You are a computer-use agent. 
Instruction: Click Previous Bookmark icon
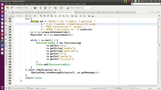(60, 16)
